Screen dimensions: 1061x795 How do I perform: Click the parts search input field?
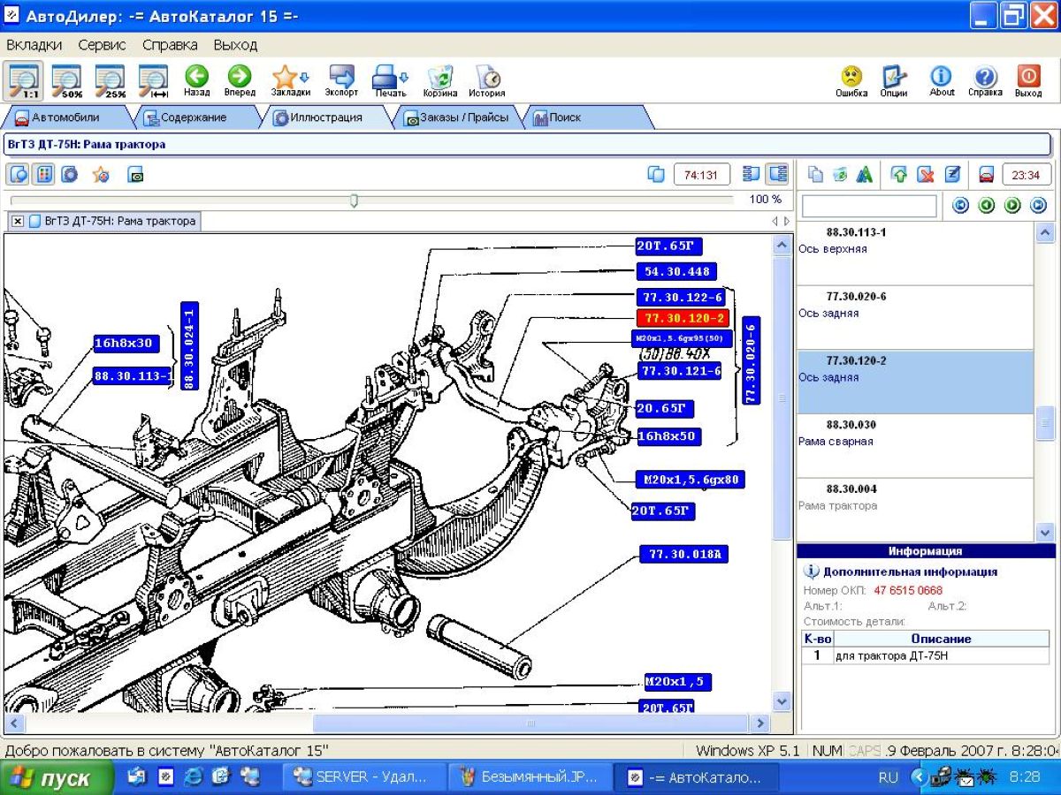pyautogui.click(x=868, y=206)
